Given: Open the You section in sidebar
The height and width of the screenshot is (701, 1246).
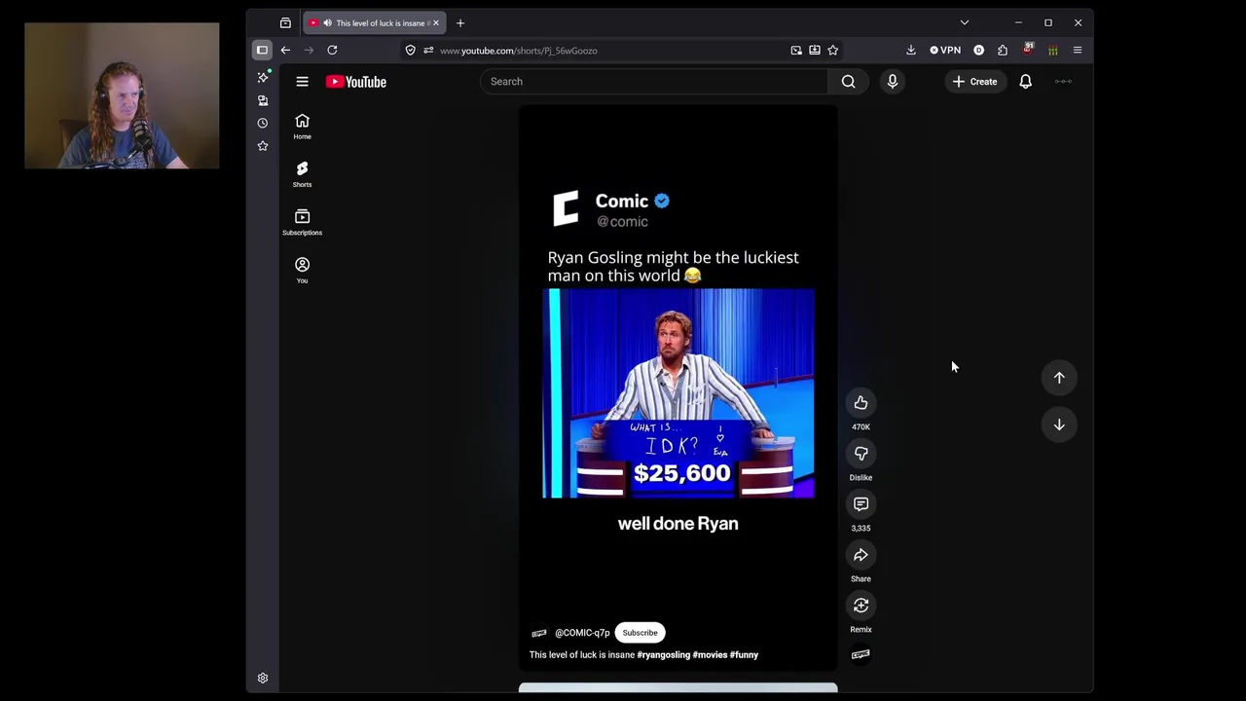Looking at the screenshot, I should [x=302, y=270].
